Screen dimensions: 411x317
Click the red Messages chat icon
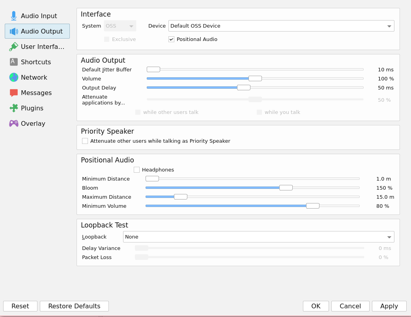[x=14, y=93]
